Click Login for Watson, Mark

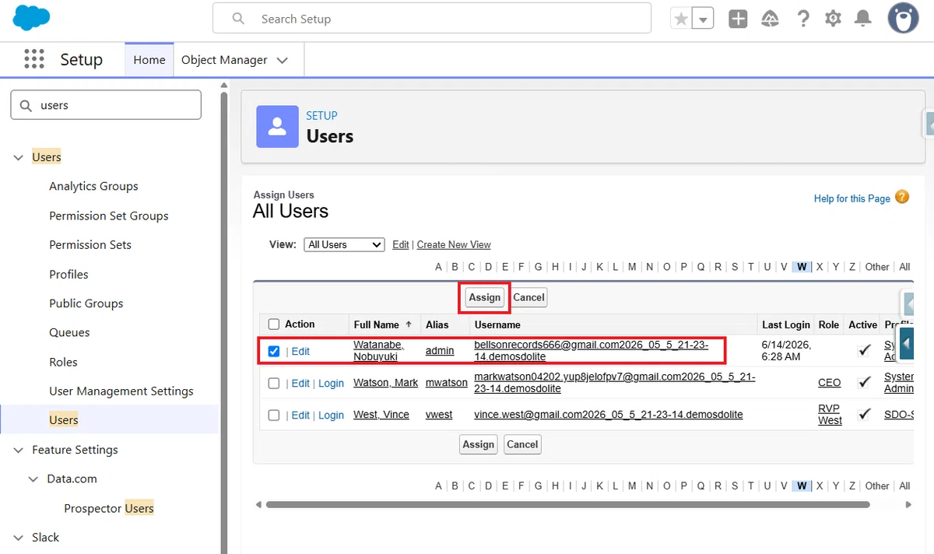tap(331, 383)
